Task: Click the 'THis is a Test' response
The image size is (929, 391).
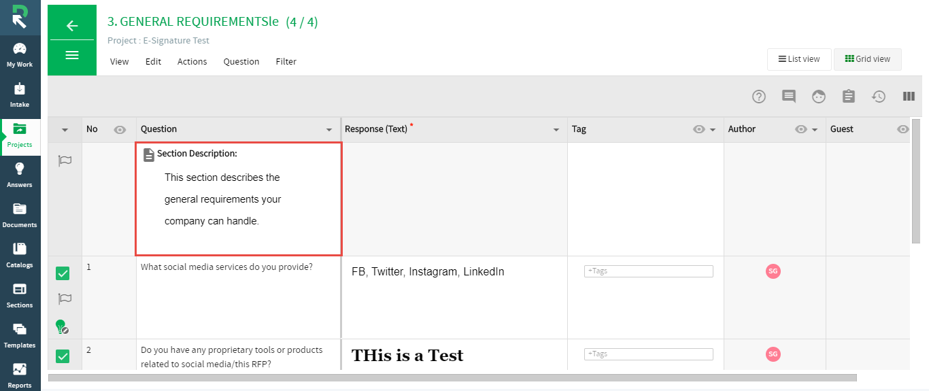Action: [407, 356]
